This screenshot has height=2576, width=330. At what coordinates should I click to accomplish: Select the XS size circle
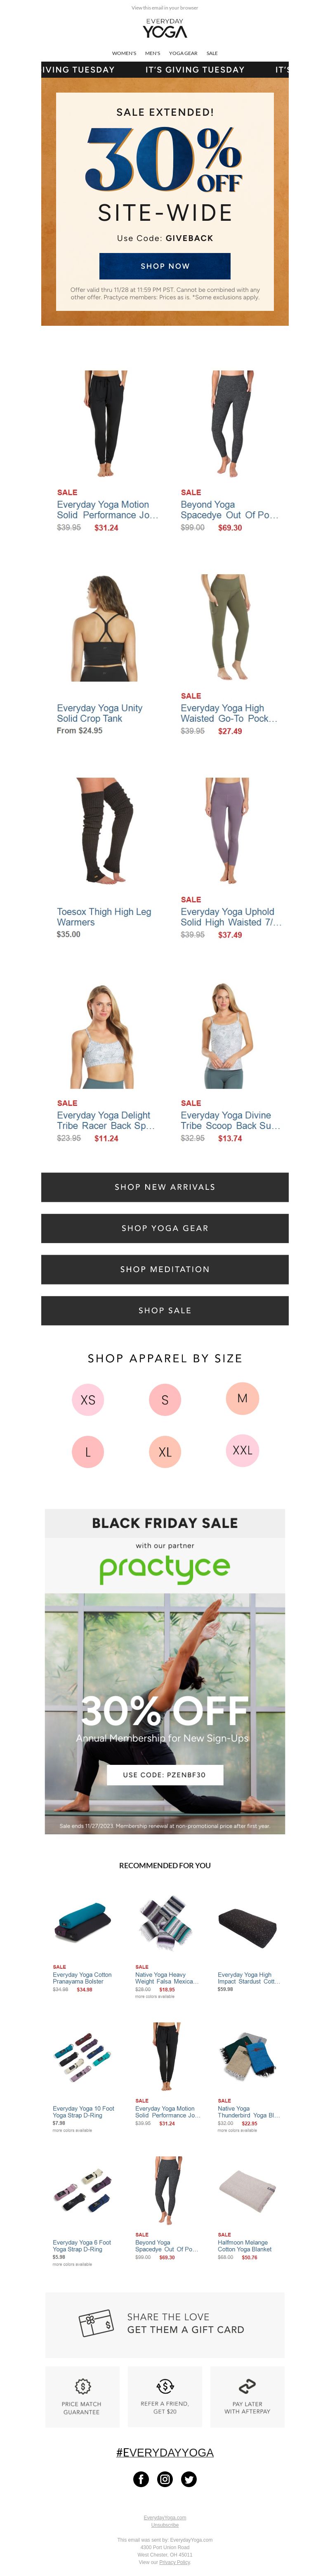[x=88, y=1399]
